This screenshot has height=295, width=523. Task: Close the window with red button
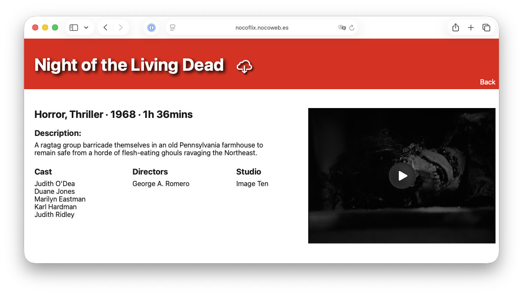click(35, 27)
